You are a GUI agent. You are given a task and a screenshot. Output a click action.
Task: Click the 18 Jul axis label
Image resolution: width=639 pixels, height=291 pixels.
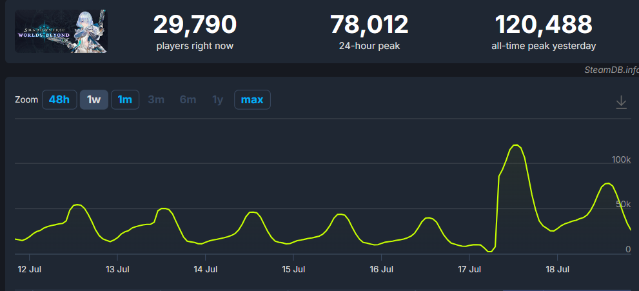(x=557, y=270)
